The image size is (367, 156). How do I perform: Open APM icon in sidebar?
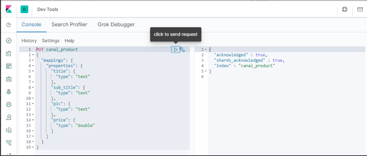[9, 143]
